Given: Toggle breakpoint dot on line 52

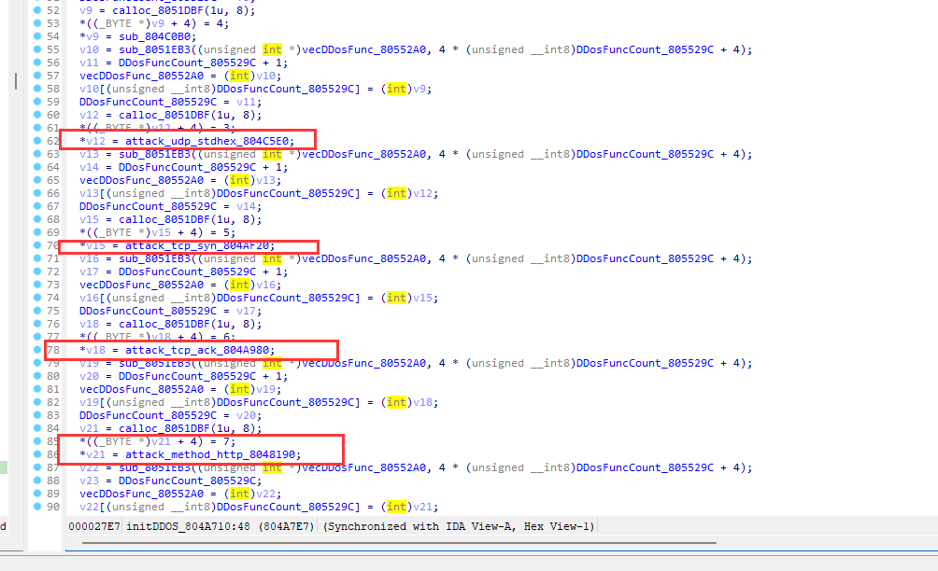Looking at the screenshot, I should point(37,10).
